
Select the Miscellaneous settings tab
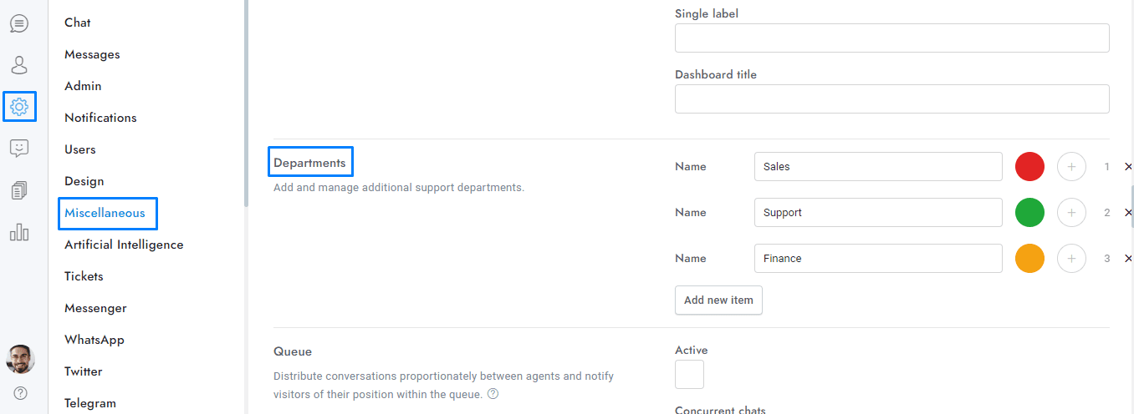pyautogui.click(x=105, y=213)
